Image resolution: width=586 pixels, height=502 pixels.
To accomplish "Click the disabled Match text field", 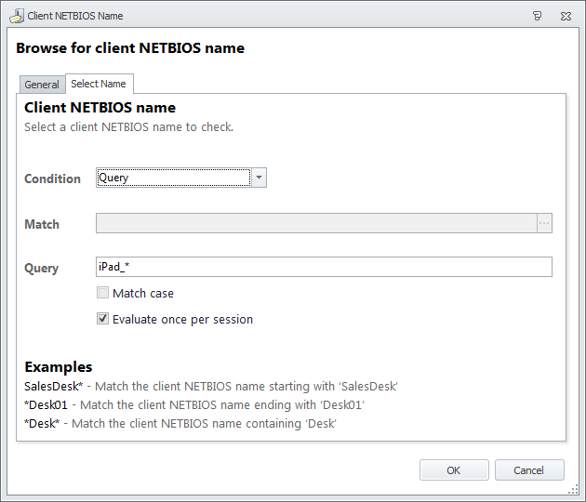I will pos(316,223).
